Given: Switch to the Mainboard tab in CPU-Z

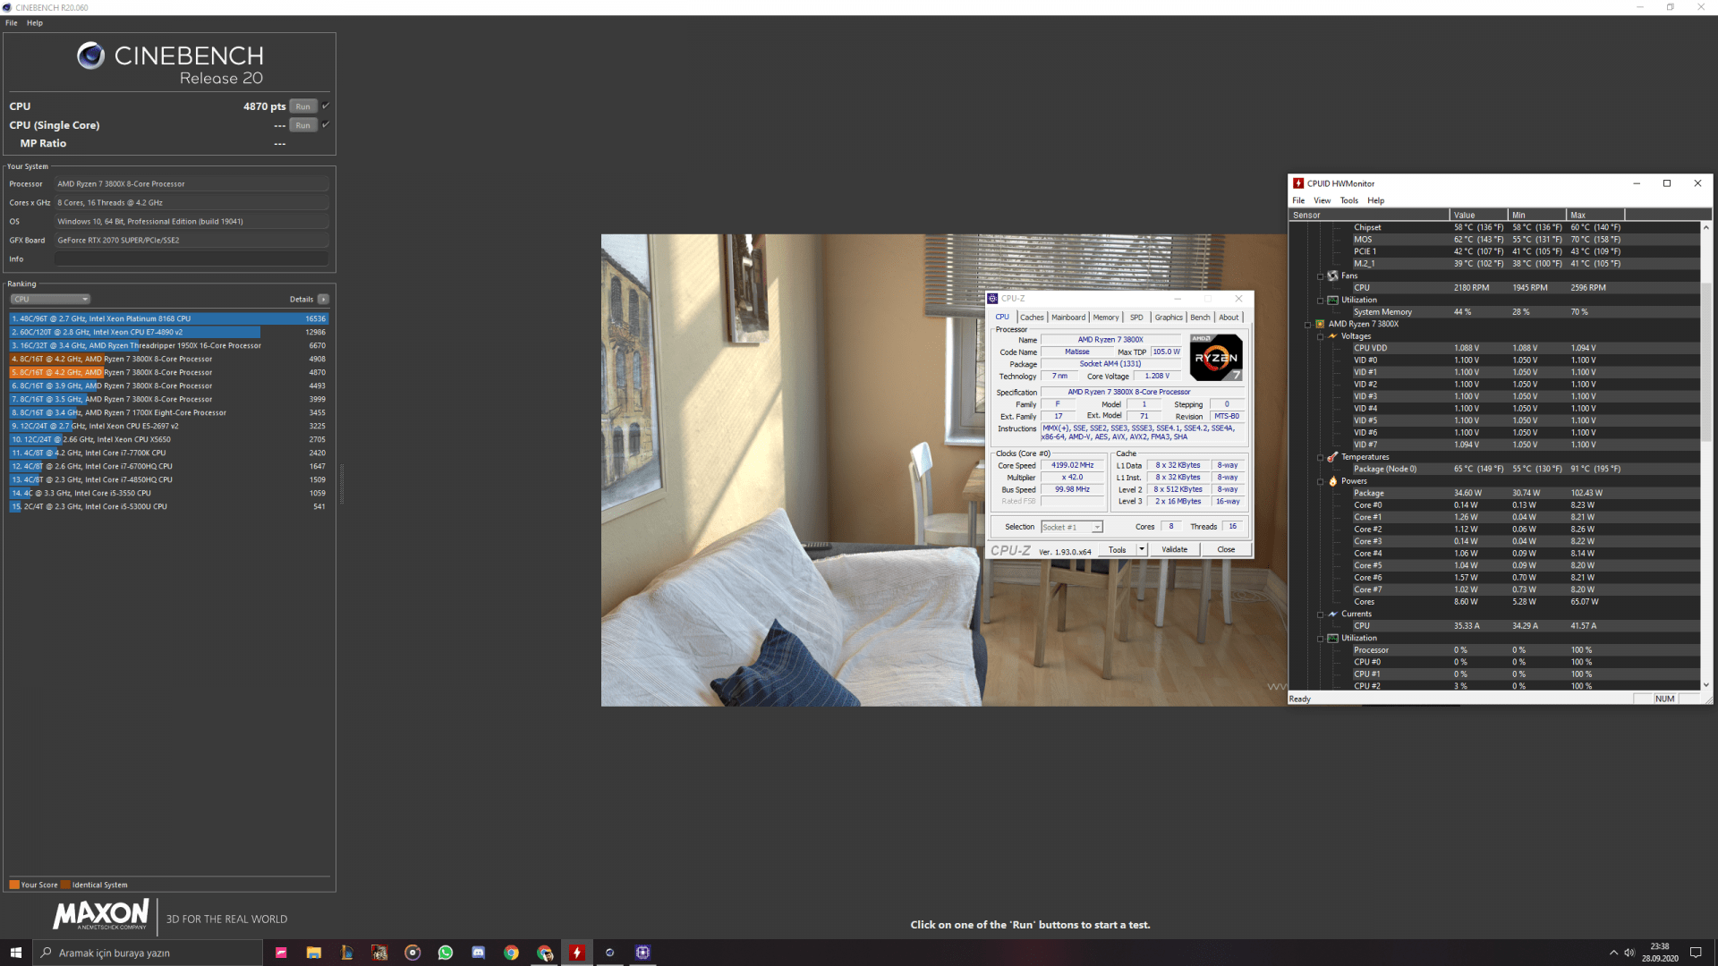Looking at the screenshot, I should pos(1067,318).
